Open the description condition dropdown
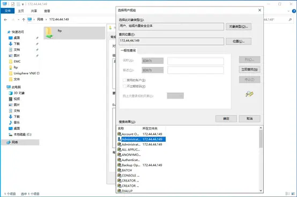Viewport: 297px width, 197px height. (x=152, y=70)
